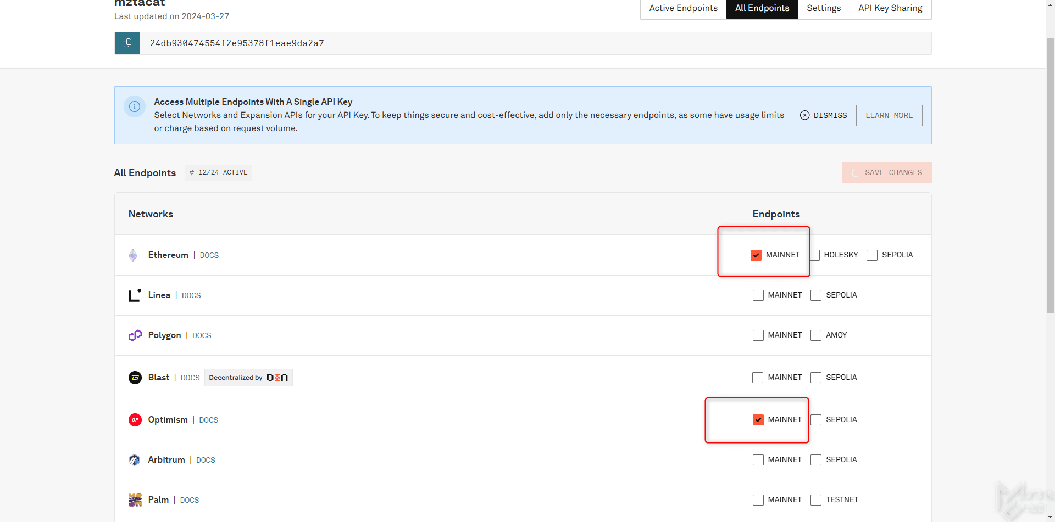The image size is (1055, 522).
Task: Switch to the Active Endpoints tab
Action: pos(683,8)
